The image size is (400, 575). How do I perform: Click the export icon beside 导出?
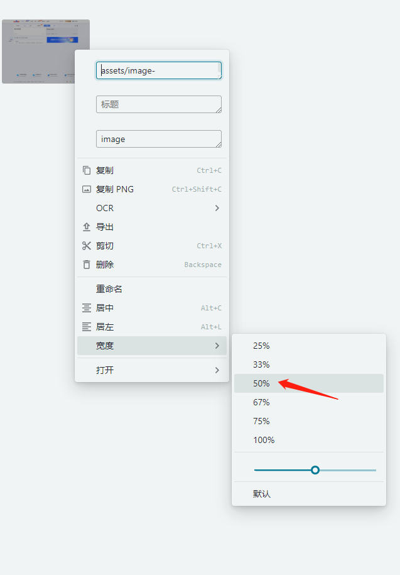87,227
